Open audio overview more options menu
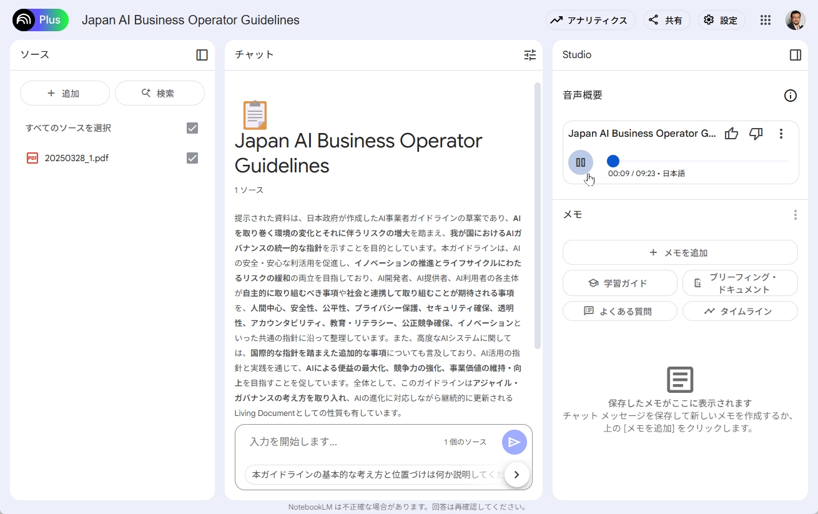 781,134
